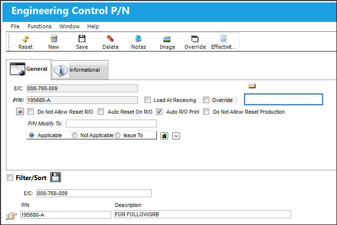Click the Override toolbar icon
The height and width of the screenshot is (225, 337).
(x=195, y=39)
